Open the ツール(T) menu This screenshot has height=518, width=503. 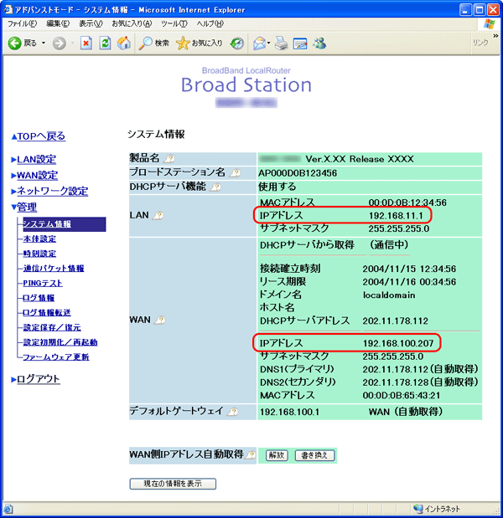point(174,23)
